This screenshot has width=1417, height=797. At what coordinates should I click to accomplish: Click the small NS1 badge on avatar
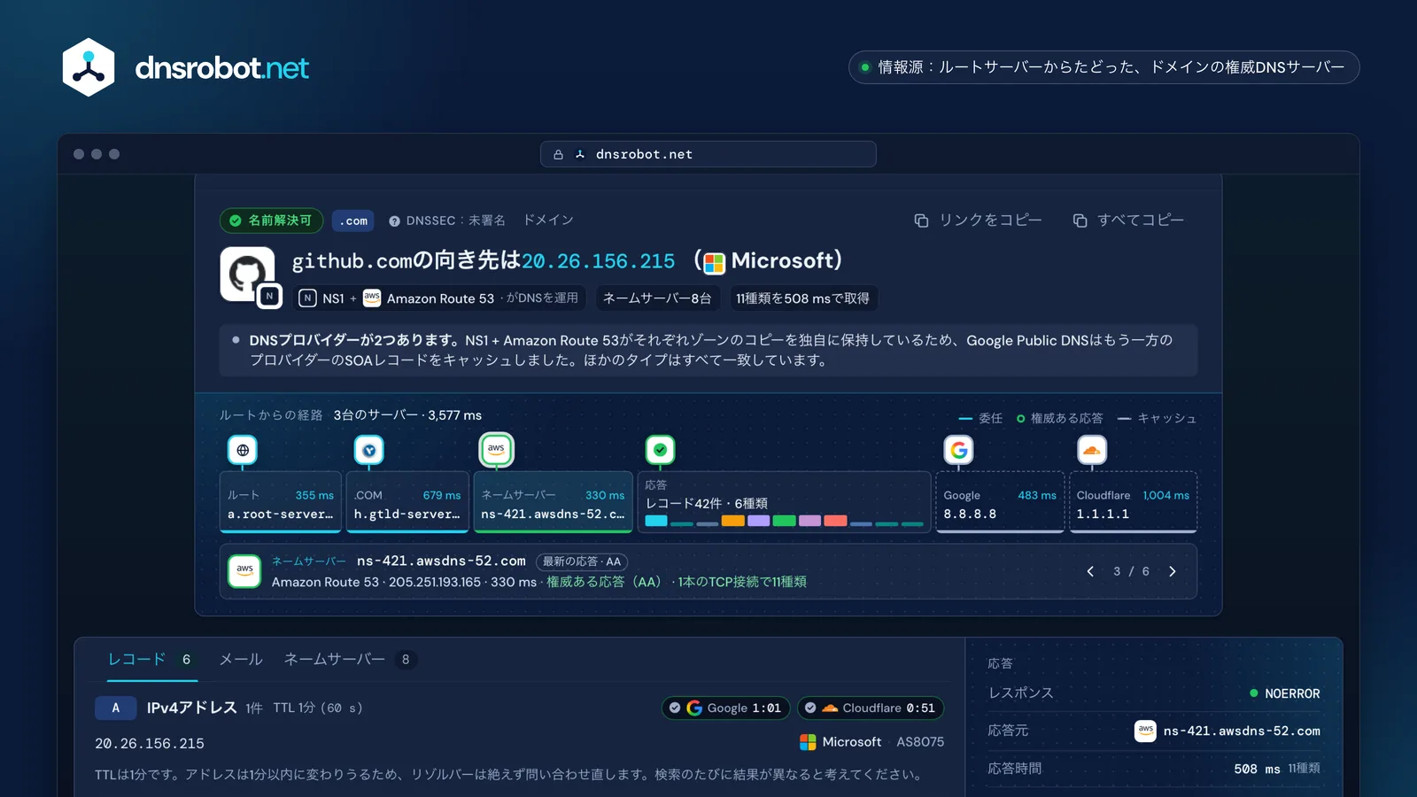coord(269,296)
